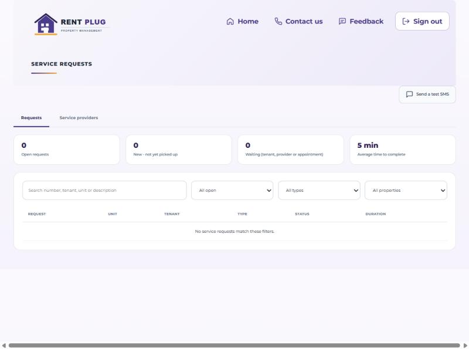Switch to the Service providers tab
Screen dimensions: 469x349
(79, 118)
